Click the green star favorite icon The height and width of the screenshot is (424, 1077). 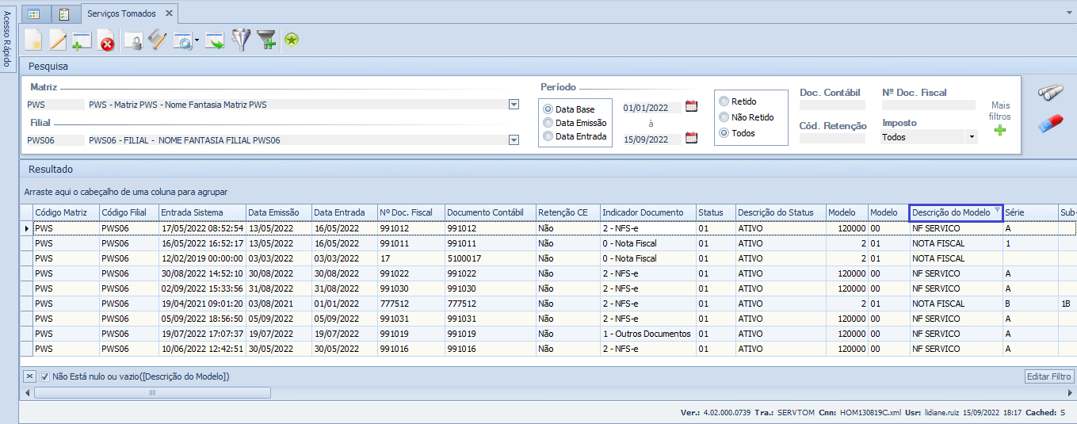pyautogui.click(x=292, y=40)
